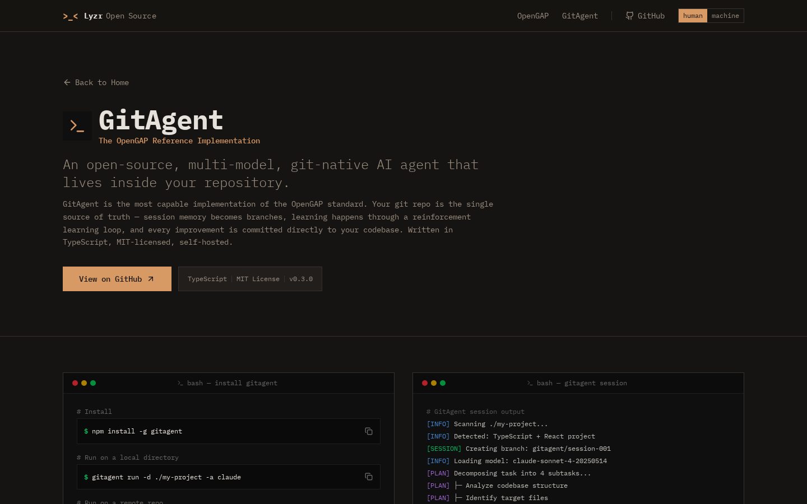This screenshot has height=504, width=807.
Task: Copy the gitagent run command
Action: 369,477
